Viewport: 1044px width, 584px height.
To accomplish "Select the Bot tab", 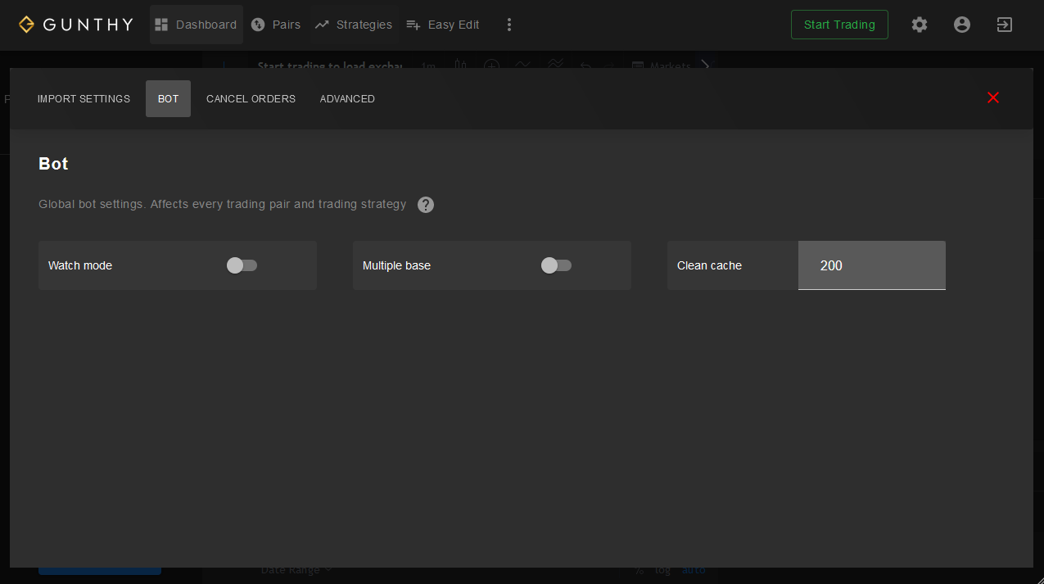I will [168, 99].
